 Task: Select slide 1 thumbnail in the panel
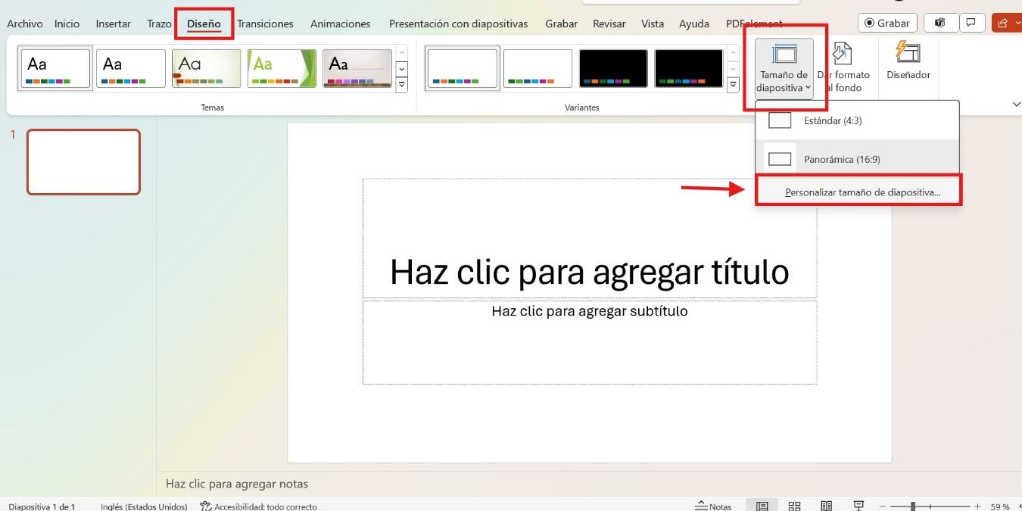coord(83,161)
